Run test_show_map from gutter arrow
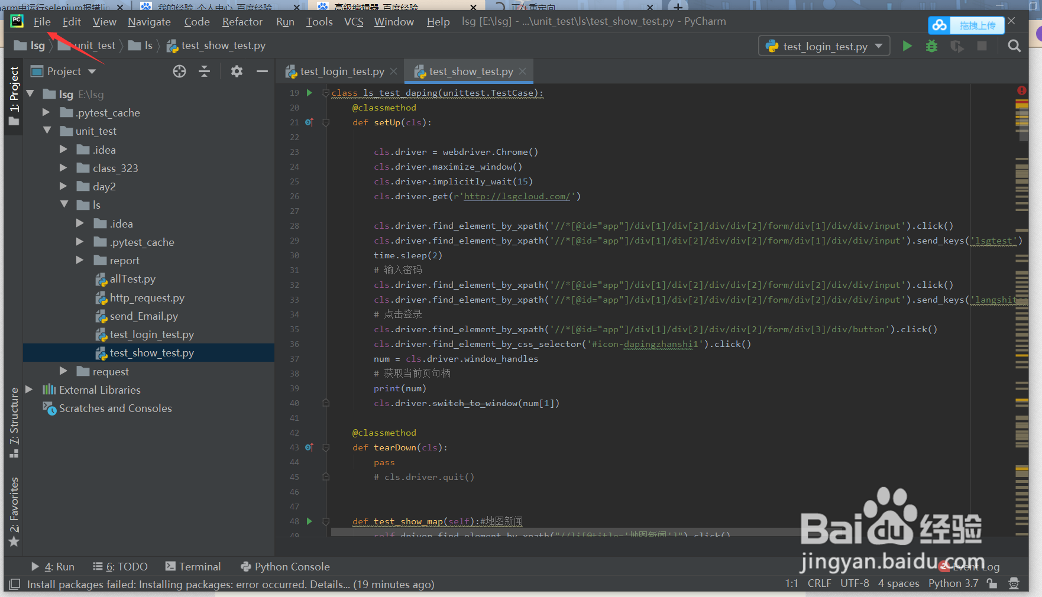The width and height of the screenshot is (1042, 597). tap(309, 521)
